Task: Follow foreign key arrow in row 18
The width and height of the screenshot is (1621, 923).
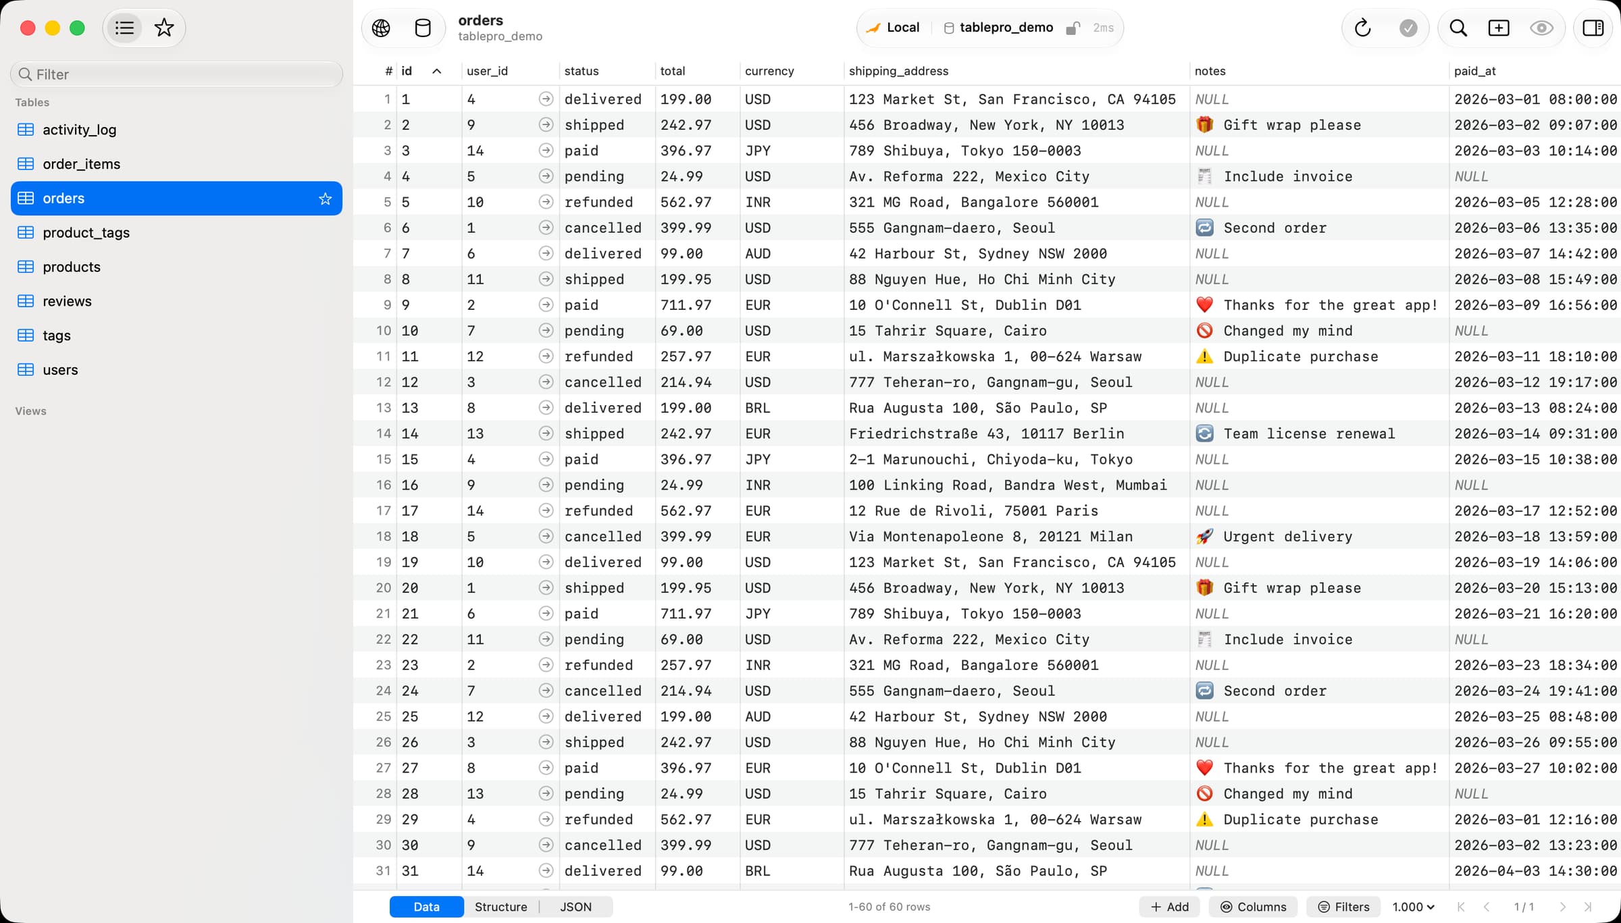Action: (546, 537)
